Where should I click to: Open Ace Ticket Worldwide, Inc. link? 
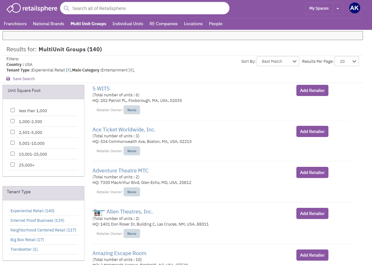(124, 130)
